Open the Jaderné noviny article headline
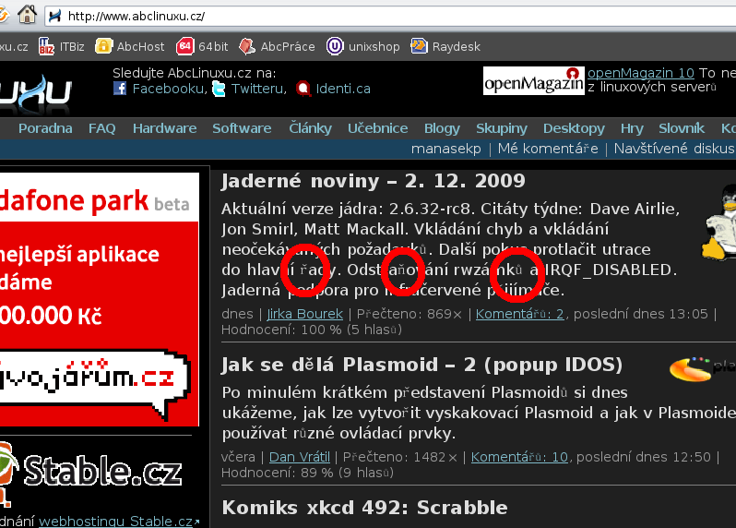Image resolution: width=736 pixels, height=528 pixels. click(x=374, y=181)
